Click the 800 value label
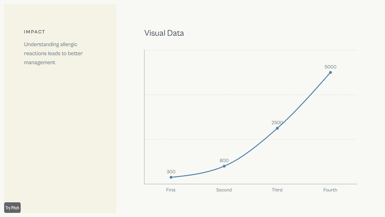This screenshot has height=217, width=385. pyautogui.click(x=224, y=160)
